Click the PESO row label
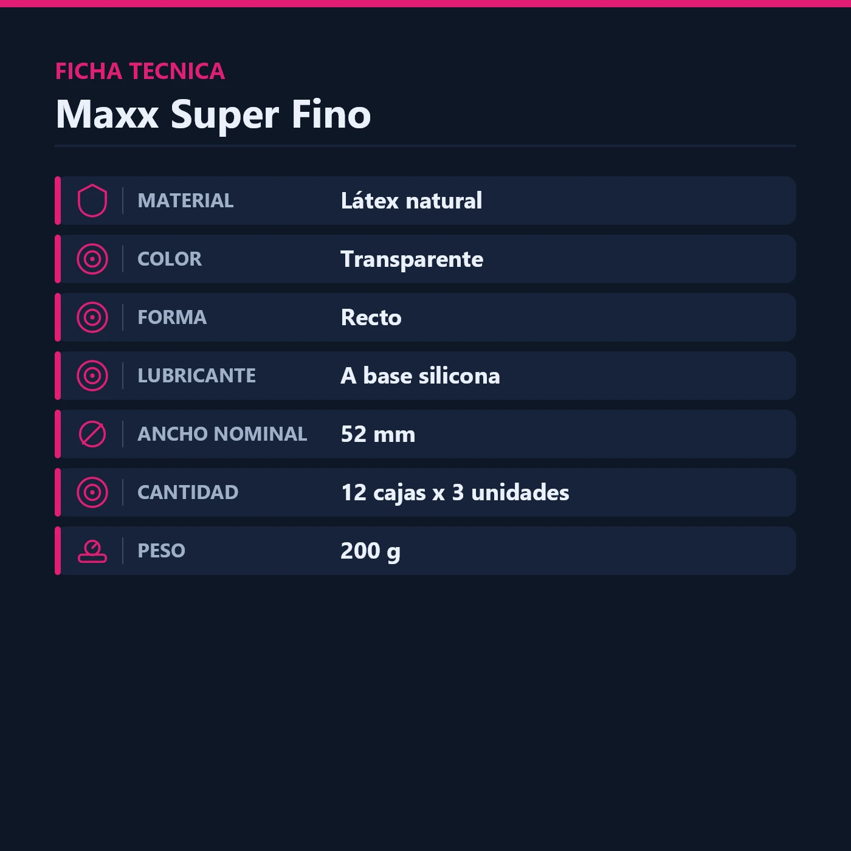 pos(162,551)
